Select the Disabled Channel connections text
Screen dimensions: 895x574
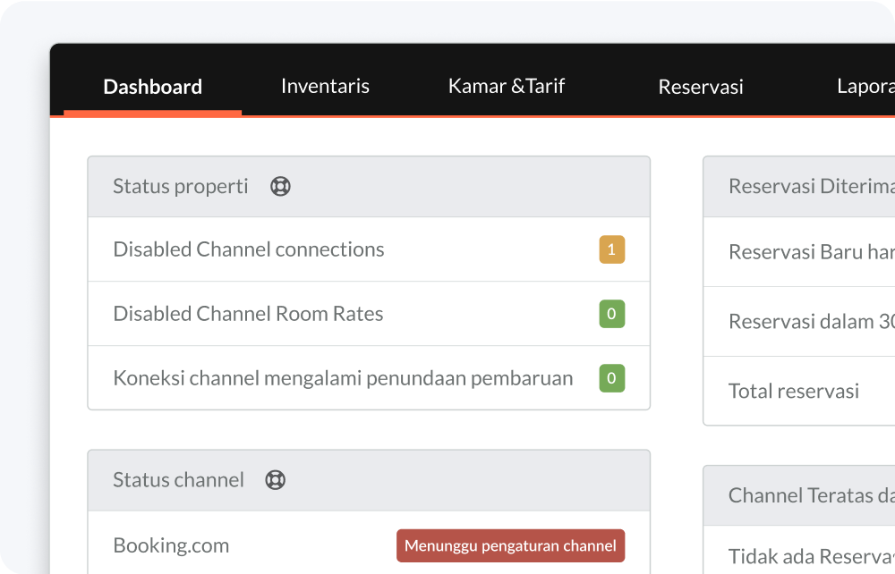(x=248, y=249)
